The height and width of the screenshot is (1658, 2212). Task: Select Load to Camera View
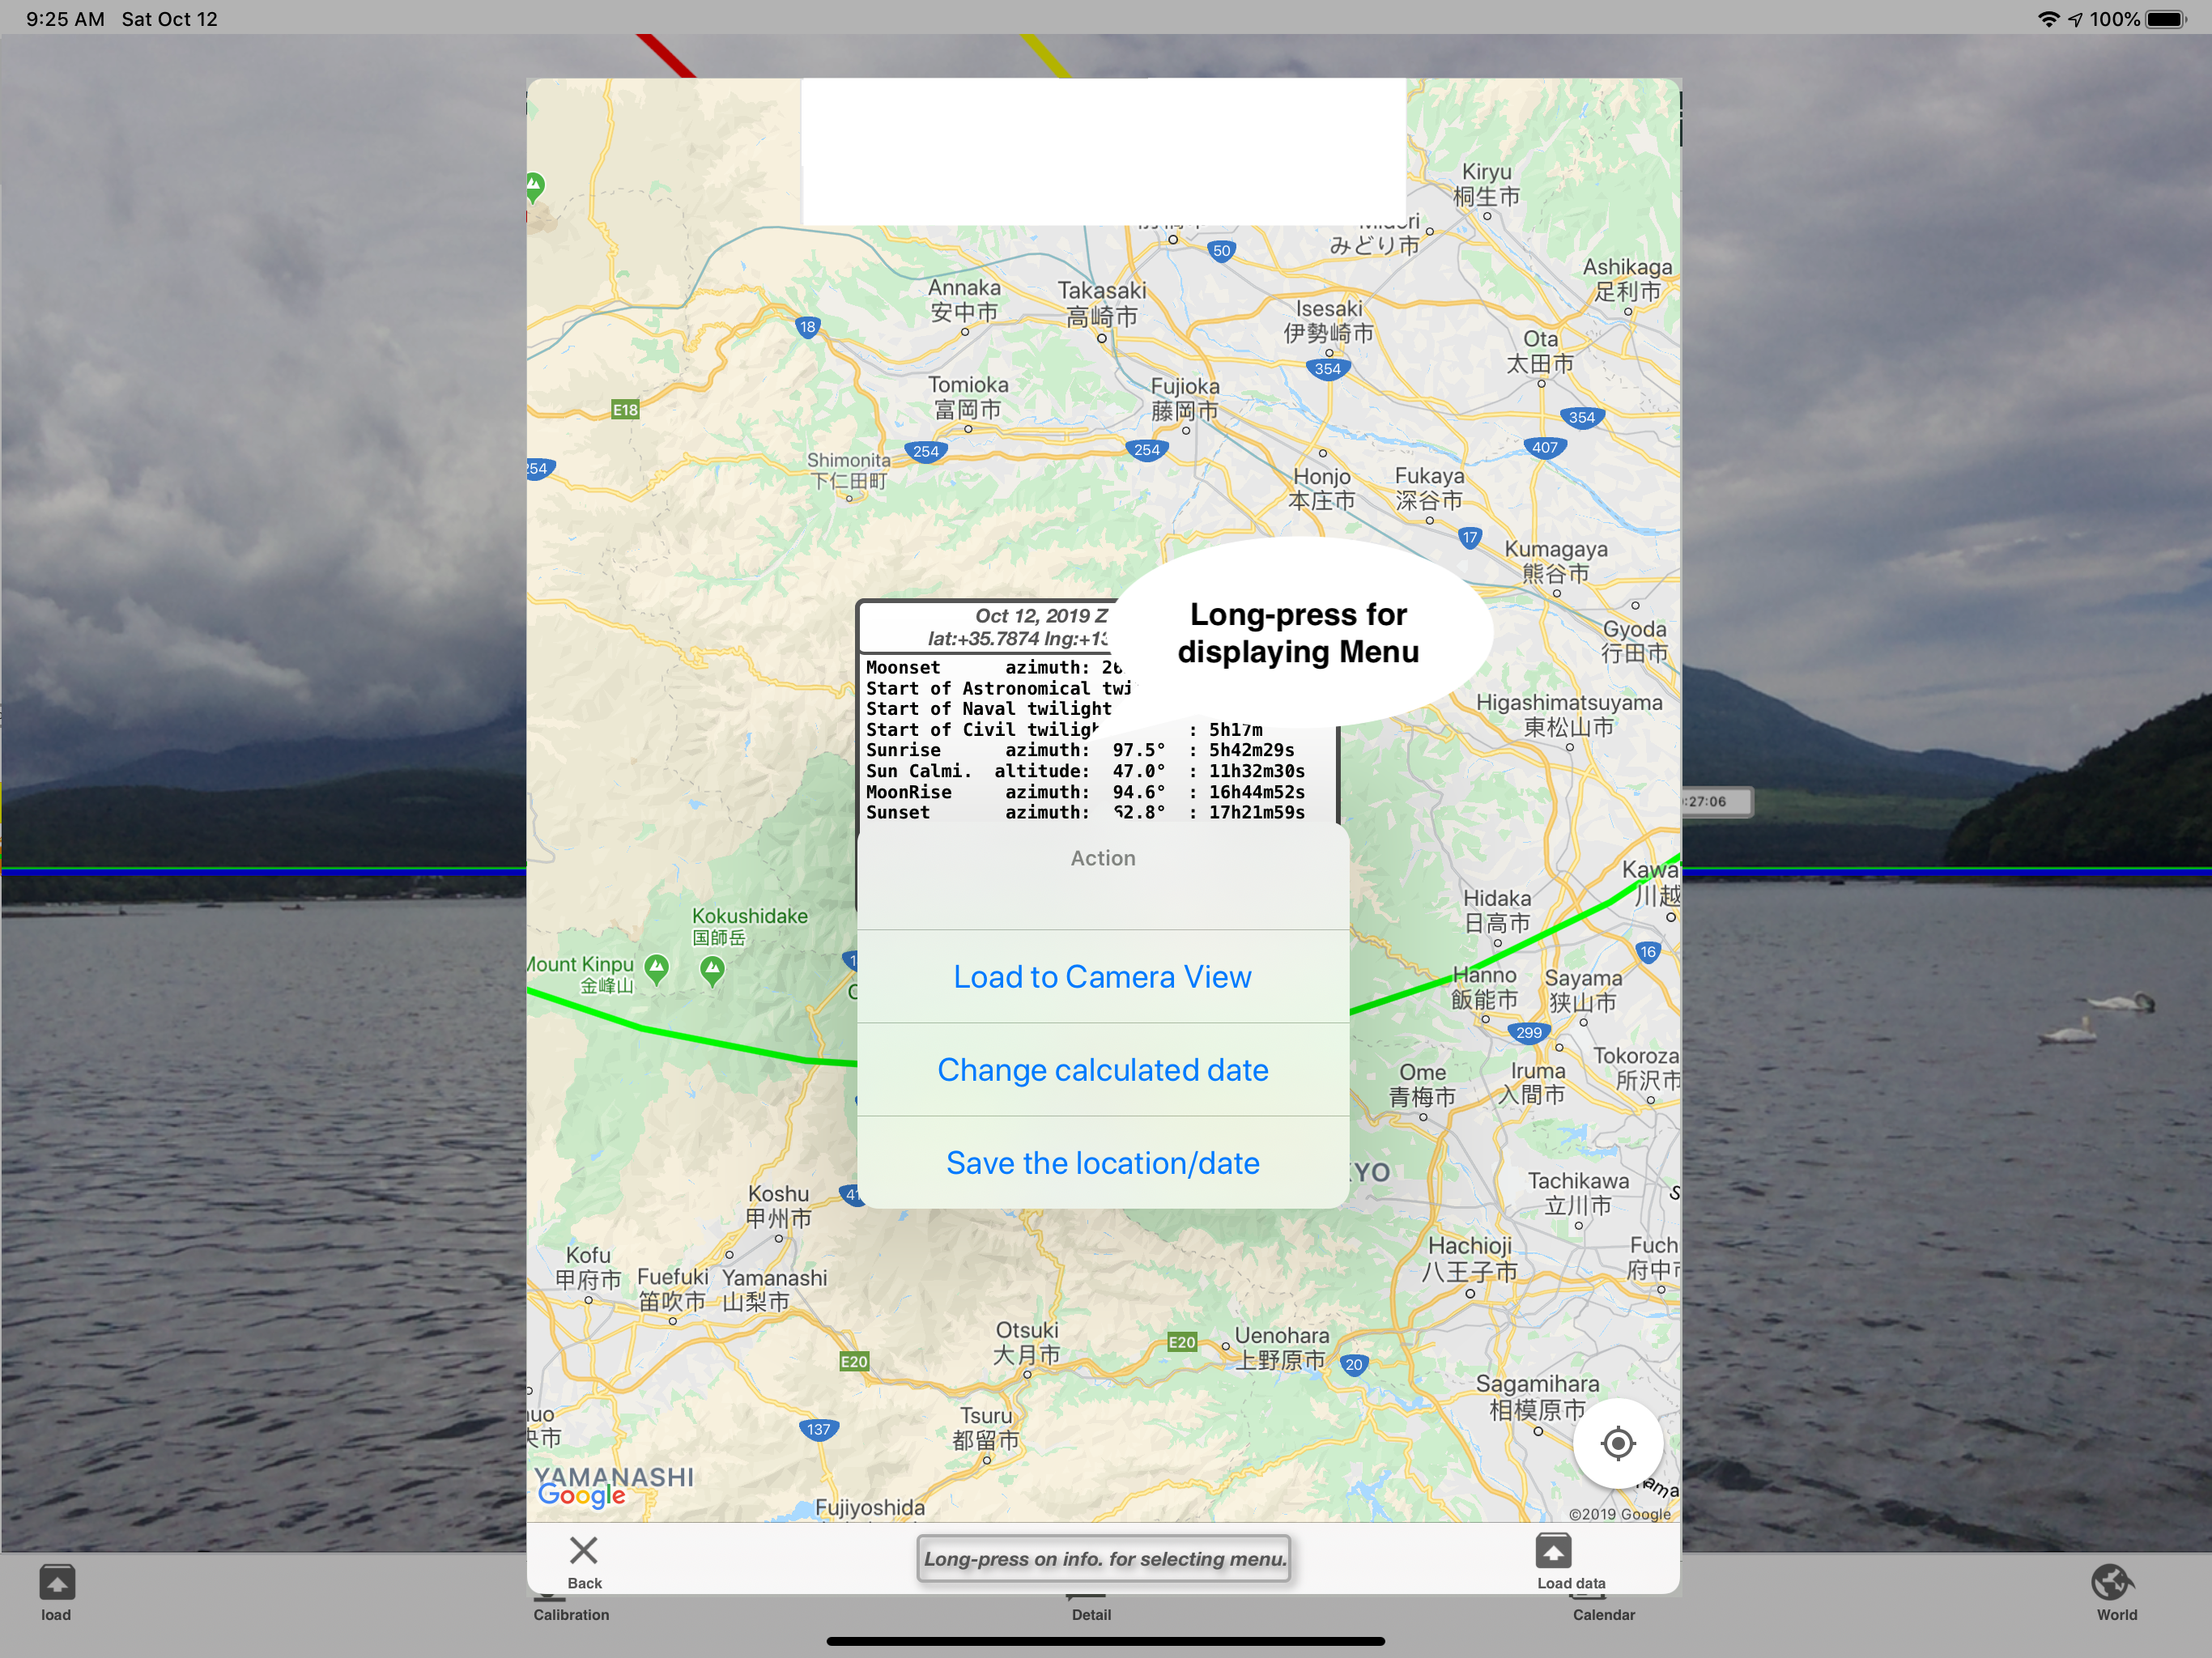[x=1102, y=976]
